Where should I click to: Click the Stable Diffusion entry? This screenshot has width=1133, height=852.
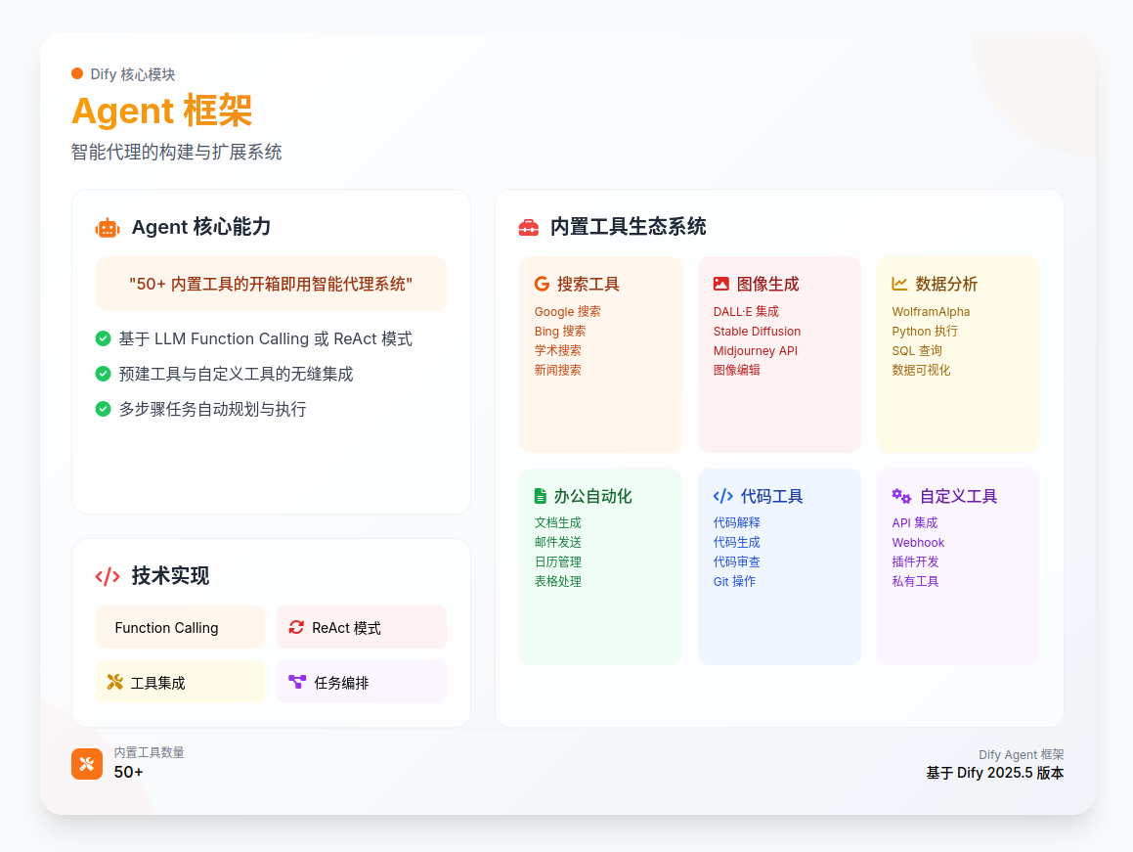click(757, 332)
